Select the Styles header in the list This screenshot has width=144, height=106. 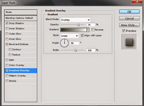pyautogui.click(x=21, y=12)
